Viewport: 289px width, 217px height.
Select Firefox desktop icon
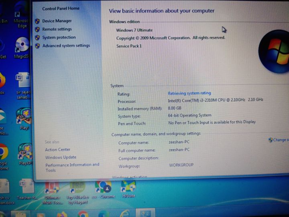pyautogui.click(x=2, y=83)
